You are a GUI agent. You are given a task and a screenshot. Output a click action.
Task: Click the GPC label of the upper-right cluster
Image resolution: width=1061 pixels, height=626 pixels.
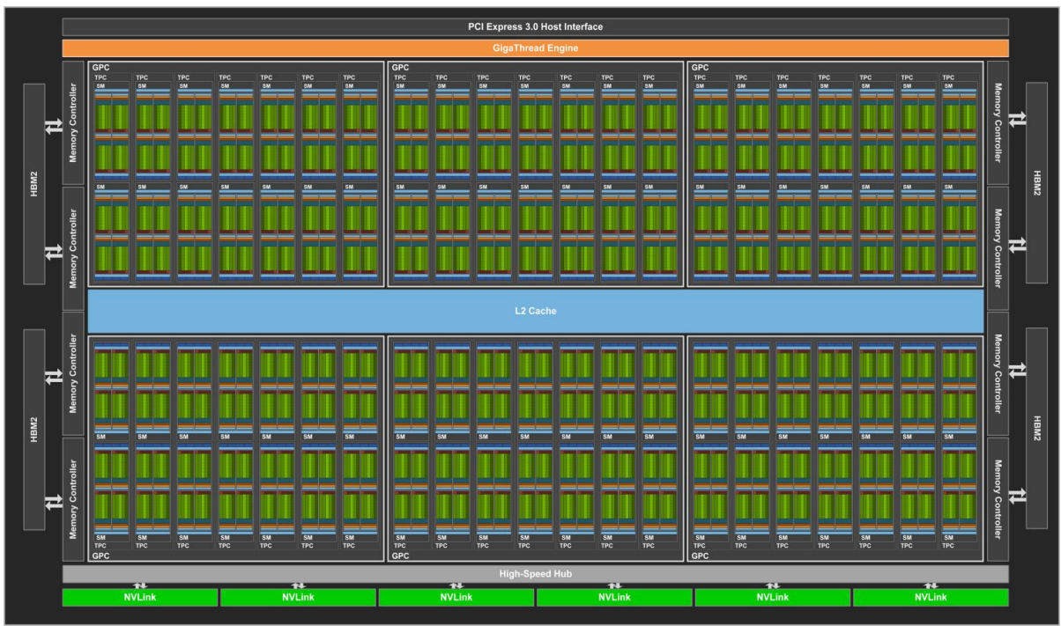pos(699,68)
